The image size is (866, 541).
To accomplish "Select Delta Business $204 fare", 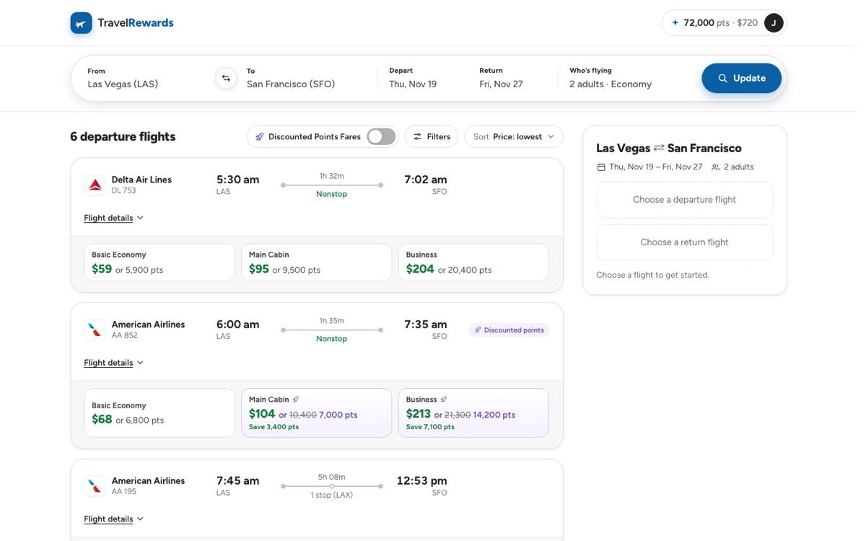I will coord(473,263).
